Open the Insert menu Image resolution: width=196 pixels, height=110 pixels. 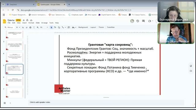24,23
